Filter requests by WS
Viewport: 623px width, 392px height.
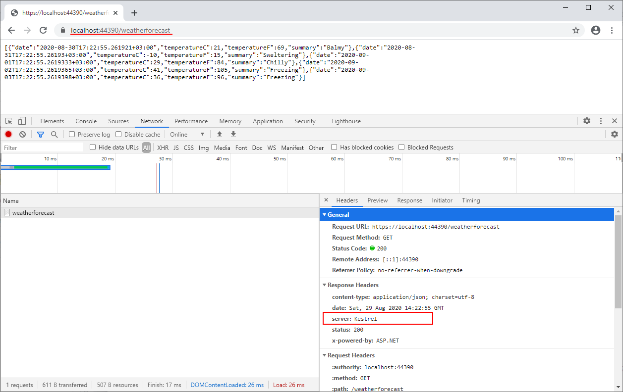[272, 147]
